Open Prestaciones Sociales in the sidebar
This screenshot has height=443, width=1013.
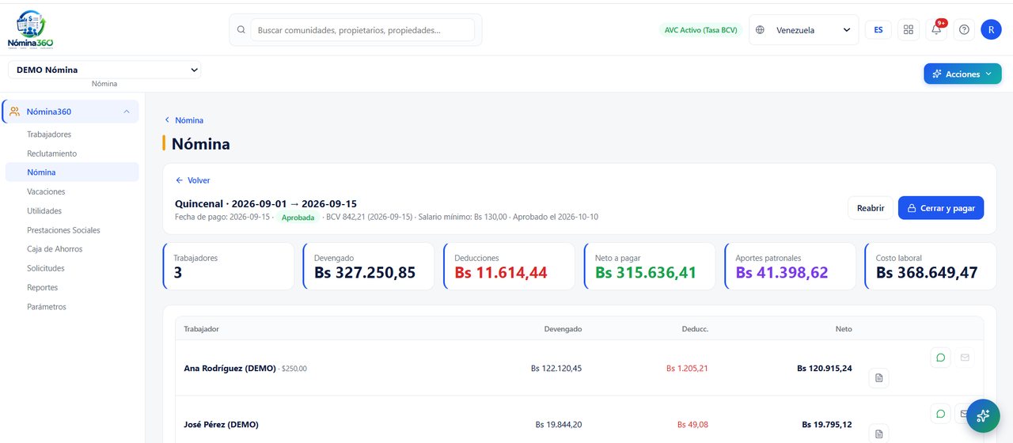(63, 230)
